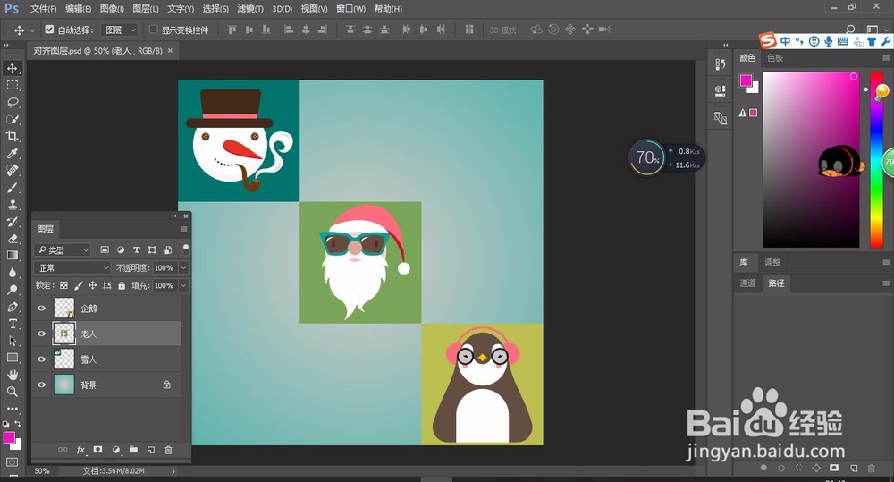The image size is (894, 482).
Task: Click the create new layer icon
Action: coord(151,450)
